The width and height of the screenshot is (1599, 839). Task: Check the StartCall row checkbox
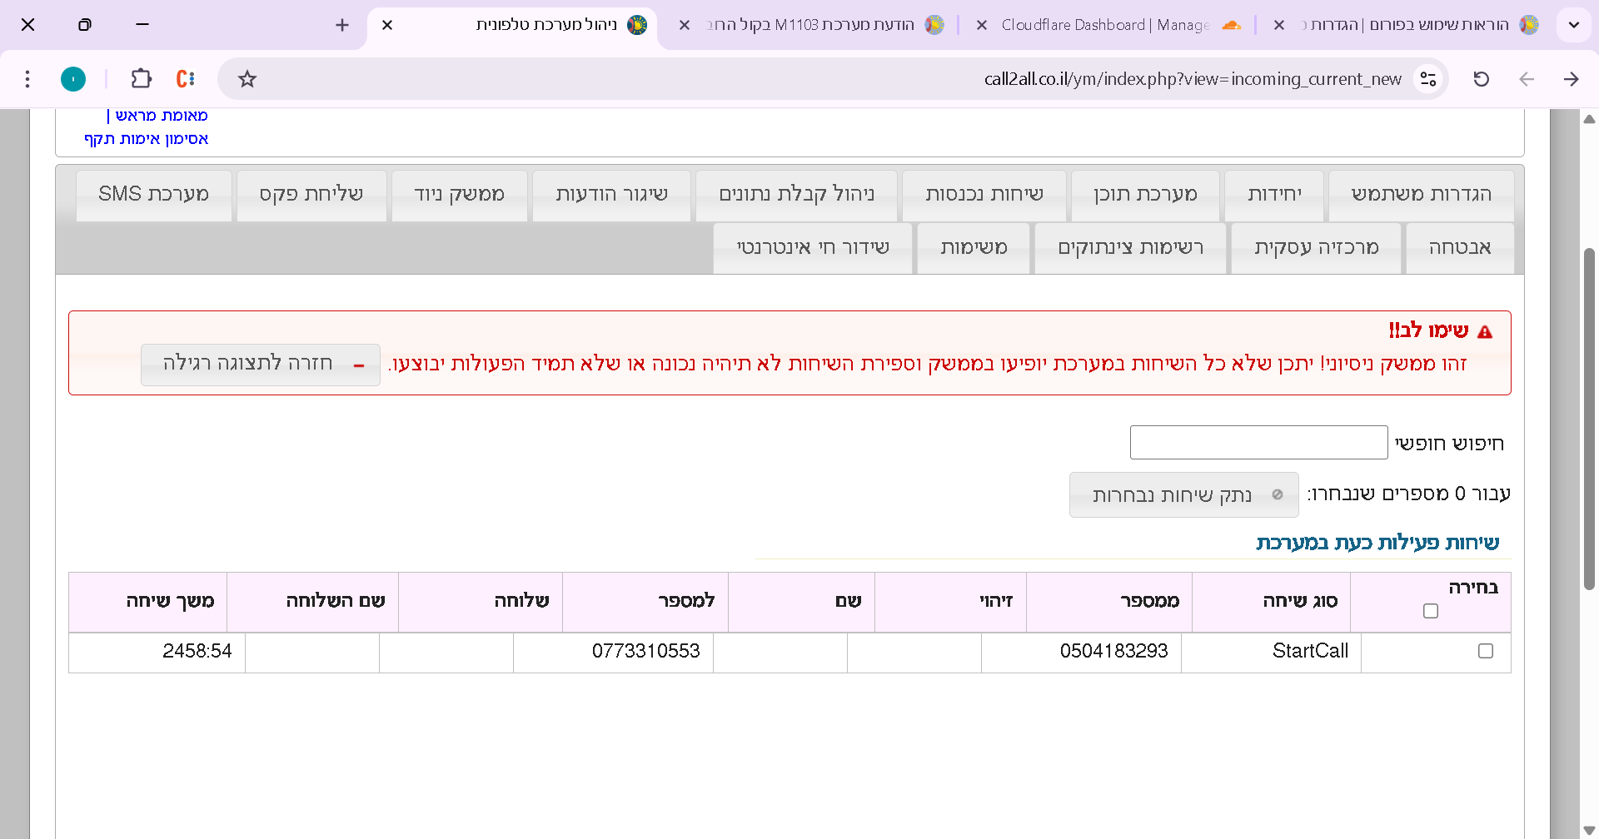[x=1485, y=651]
